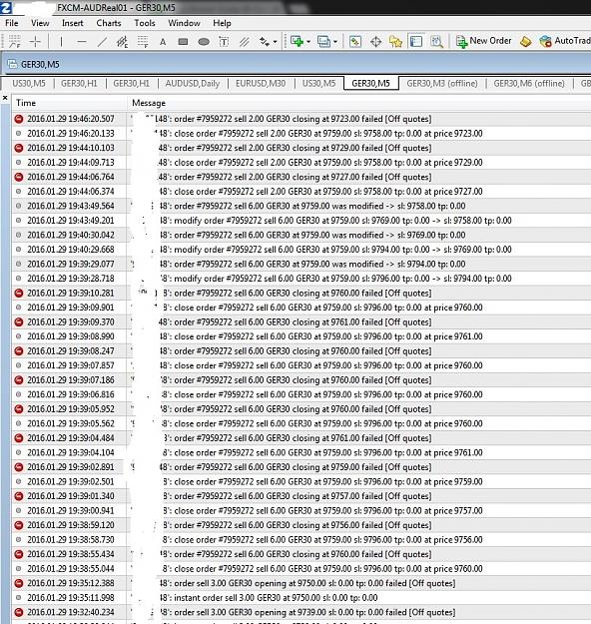Toggle the Navigator folder-star icon

(x=395, y=41)
